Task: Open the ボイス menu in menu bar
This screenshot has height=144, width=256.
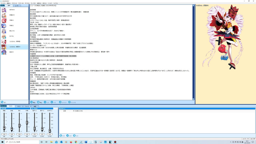Action: (27, 3)
